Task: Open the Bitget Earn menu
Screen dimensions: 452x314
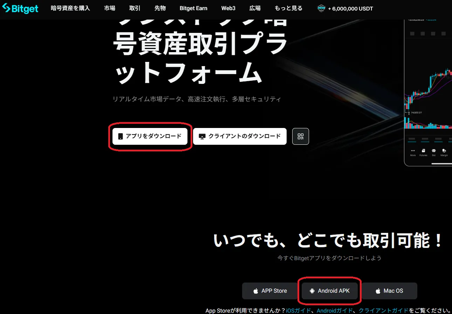Action: point(193,8)
